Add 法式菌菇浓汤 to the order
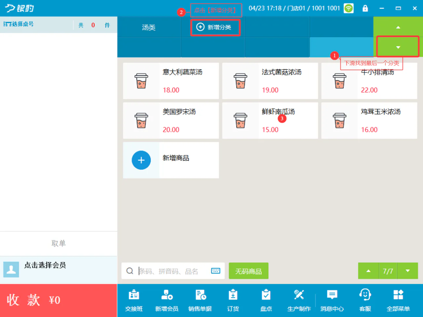The image size is (423, 317). click(x=270, y=81)
